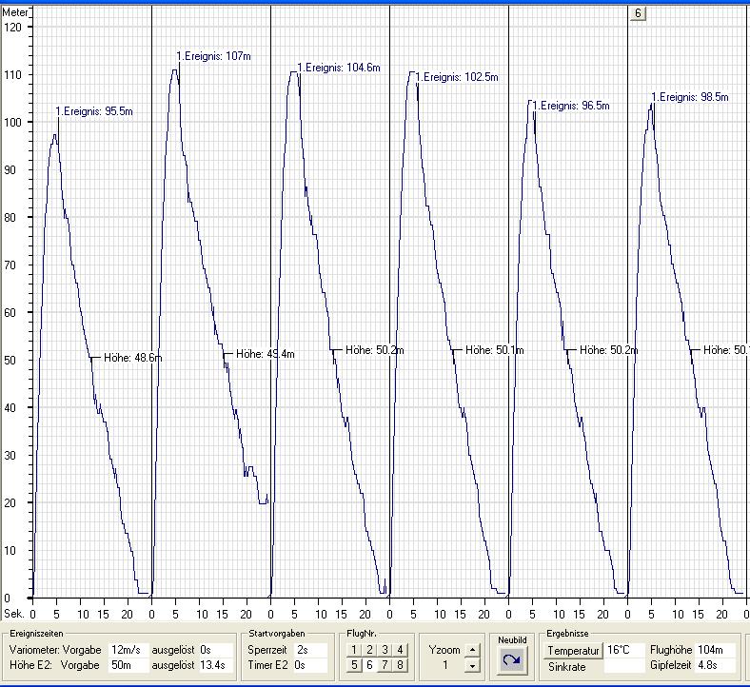
Task: Click the 1.Ereignis 107m peak label
Action: click(x=214, y=56)
